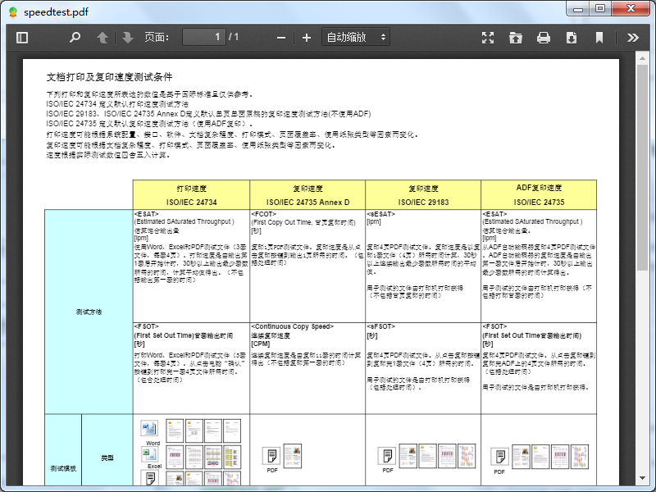The height and width of the screenshot is (492, 656).
Task: Switch to presentation fullscreen mode
Action: 488,38
